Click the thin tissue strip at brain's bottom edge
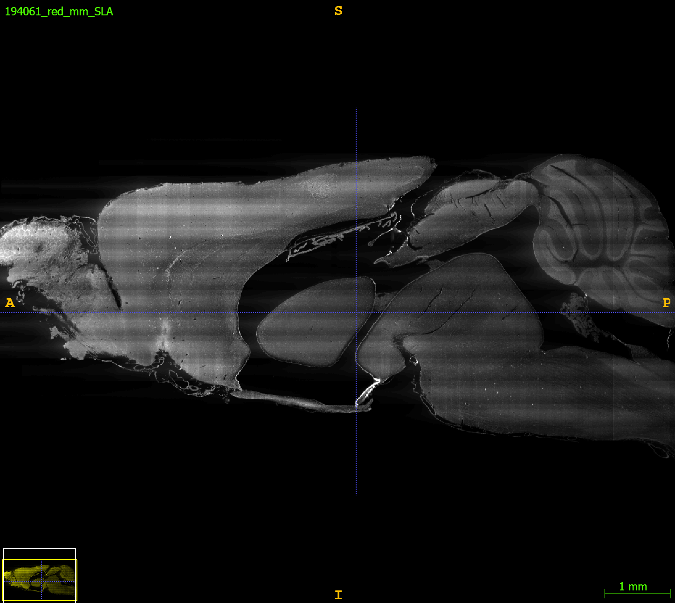675x603 pixels. click(x=298, y=401)
